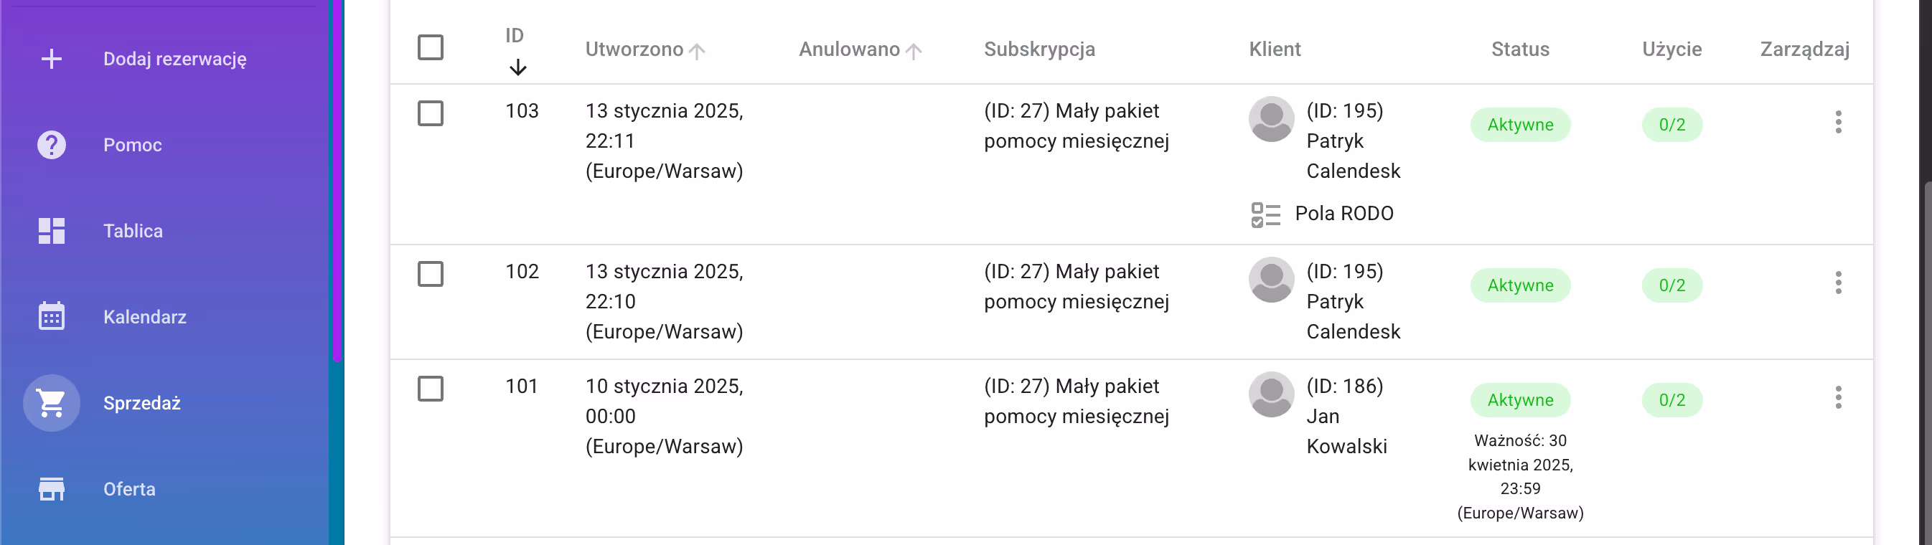Open Oferta using the storefront icon

click(51, 489)
